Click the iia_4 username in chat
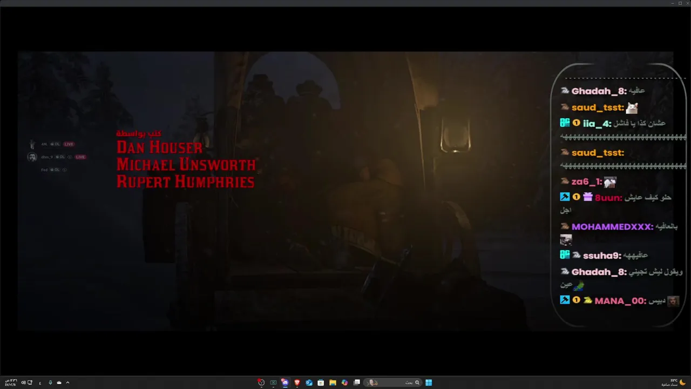691x389 pixels. pos(597,124)
